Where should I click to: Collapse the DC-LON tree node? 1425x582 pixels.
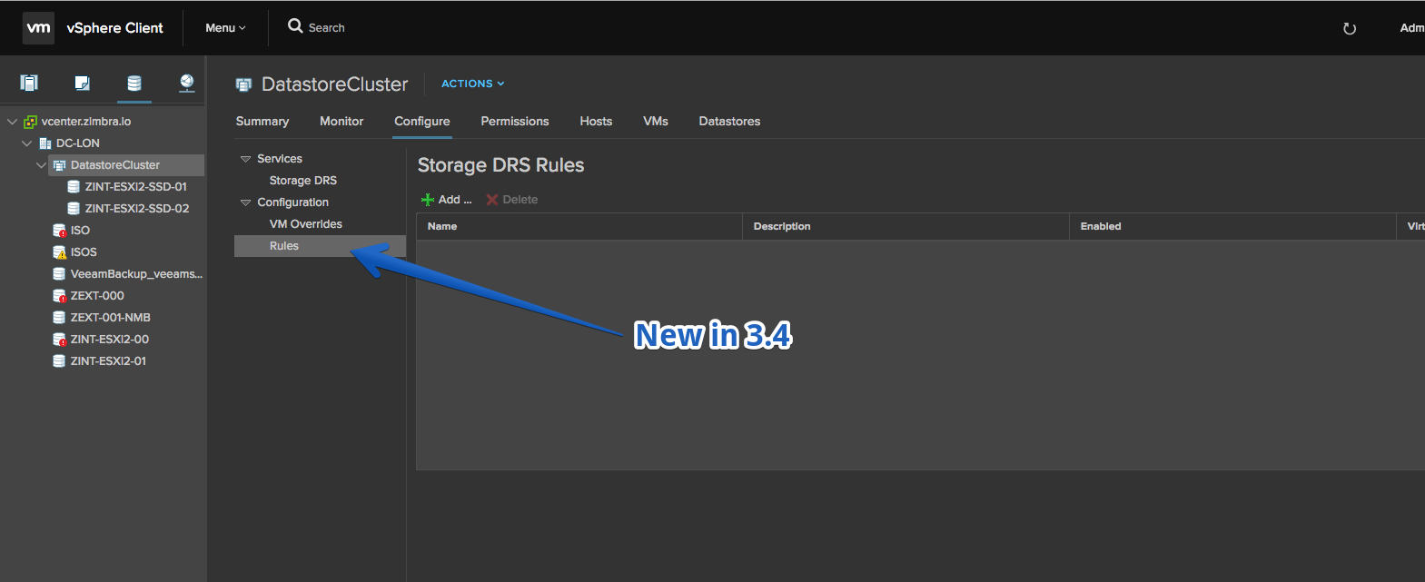(x=26, y=143)
